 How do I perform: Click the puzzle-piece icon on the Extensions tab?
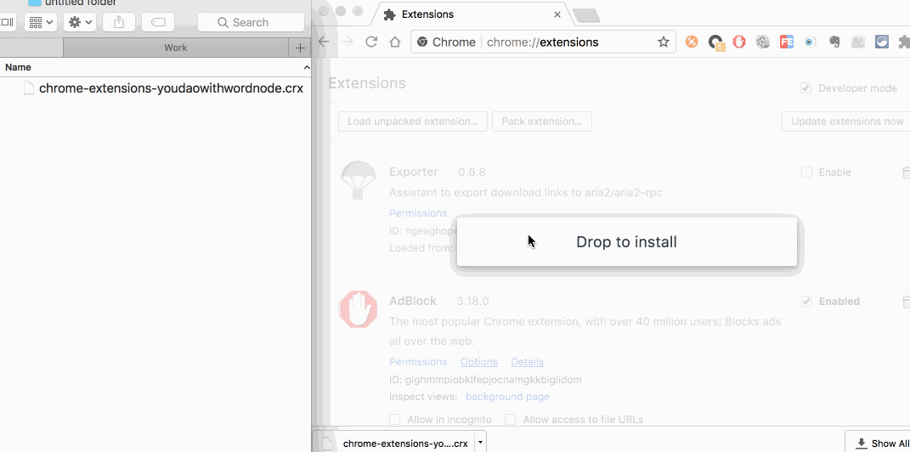(x=390, y=14)
